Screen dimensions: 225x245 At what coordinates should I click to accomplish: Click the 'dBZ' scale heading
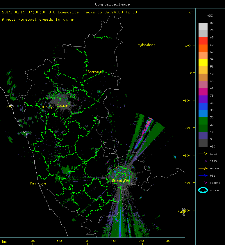point(210,16)
